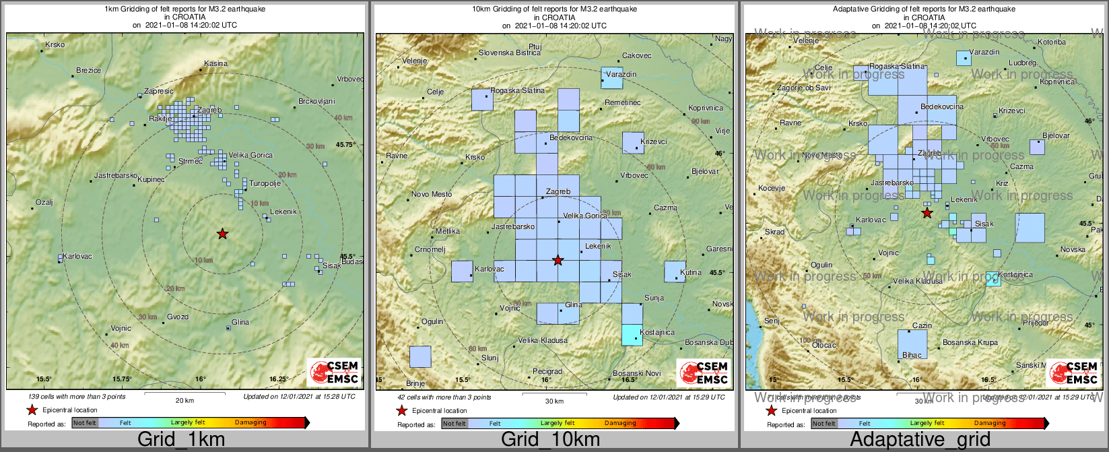The width and height of the screenshot is (1109, 452).
Task: Click the 'Cakovec' label on Grid_10km map
Action: [637, 55]
